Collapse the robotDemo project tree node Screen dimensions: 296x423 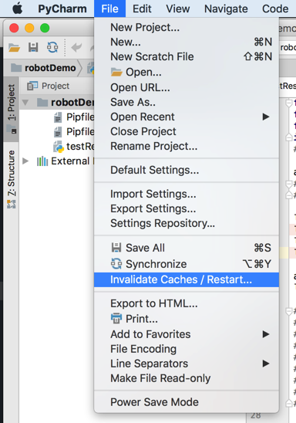(x=25, y=103)
